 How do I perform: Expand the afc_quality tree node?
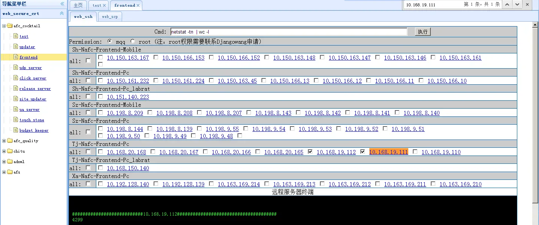(4, 141)
